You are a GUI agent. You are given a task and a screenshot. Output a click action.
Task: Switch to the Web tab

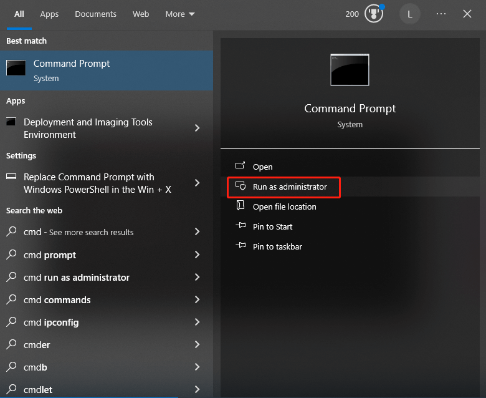[x=141, y=14]
